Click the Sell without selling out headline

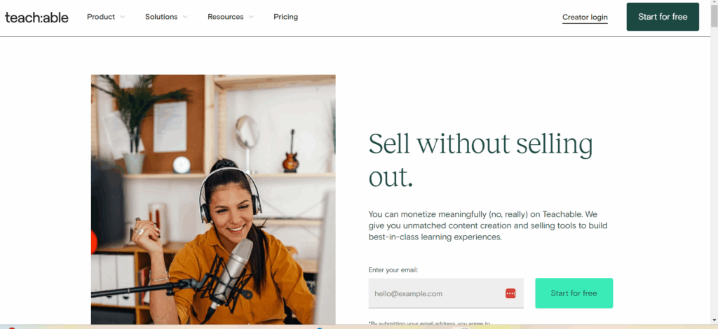[x=481, y=160]
